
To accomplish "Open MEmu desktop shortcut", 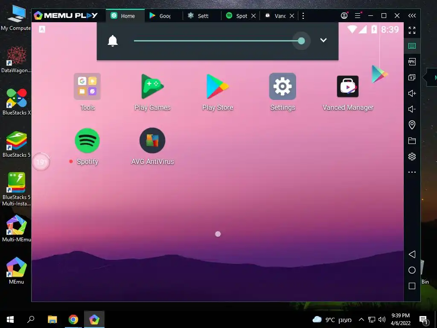I will pos(16,270).
